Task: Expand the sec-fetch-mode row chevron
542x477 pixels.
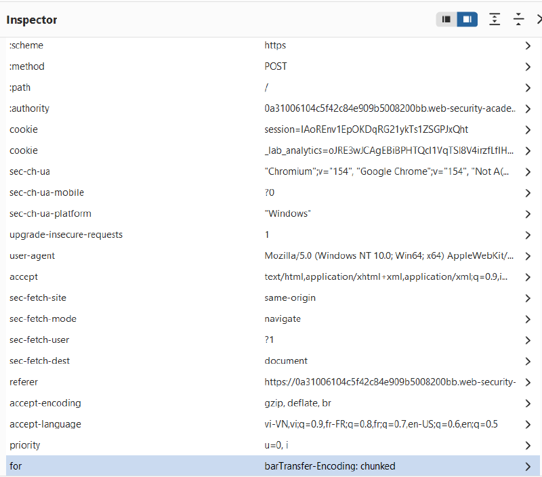Action: point(528,319)
